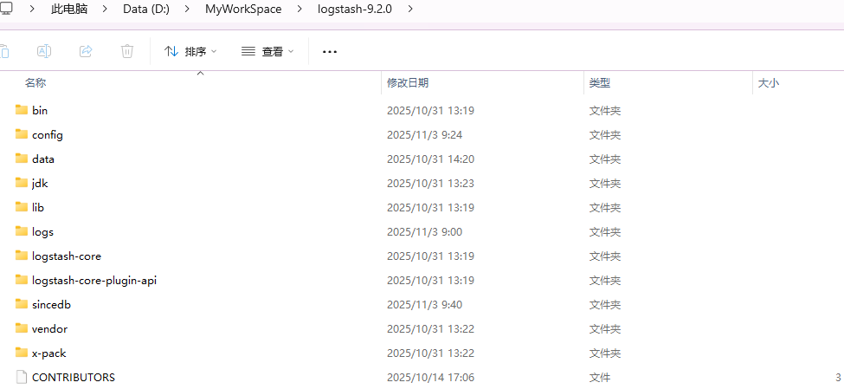844x389 pixels.
Task: Sort by 类型 column header
Action: 600,83
